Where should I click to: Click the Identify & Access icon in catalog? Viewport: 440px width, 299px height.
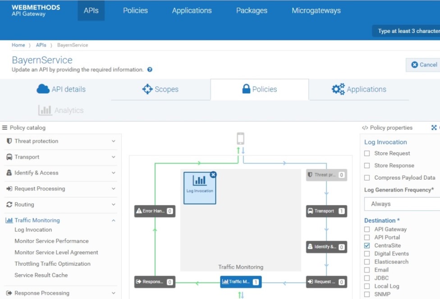pyautogui.click(x=9, y=172)
